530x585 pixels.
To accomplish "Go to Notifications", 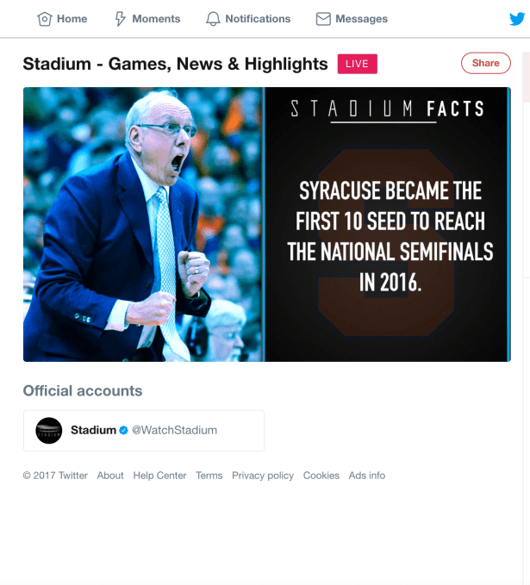I will (x=248, y=19).
